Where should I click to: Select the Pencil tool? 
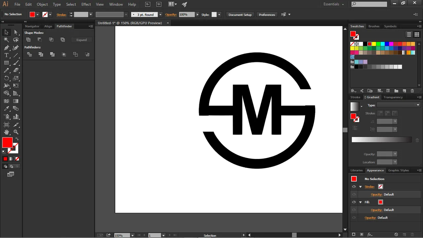pos(6,70)
